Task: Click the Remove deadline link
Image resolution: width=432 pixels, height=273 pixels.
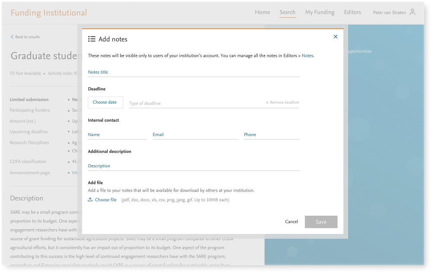Action: [x=282, y=102]
